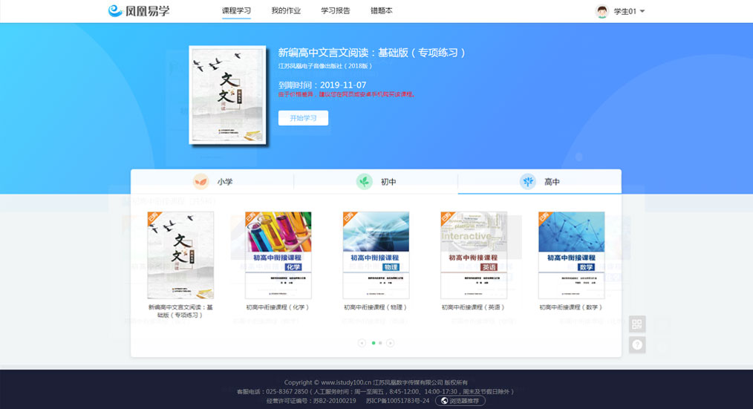Screen dimensions: 753x409
Task: Click the green 初中 sprout icon
Action: (365, 181)
